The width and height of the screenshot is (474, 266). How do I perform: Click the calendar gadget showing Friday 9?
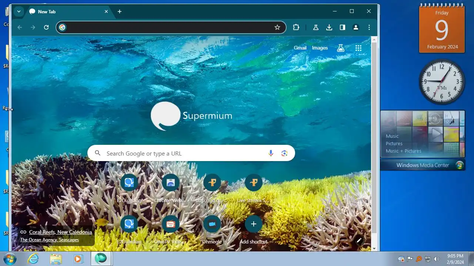coord(442,29)
